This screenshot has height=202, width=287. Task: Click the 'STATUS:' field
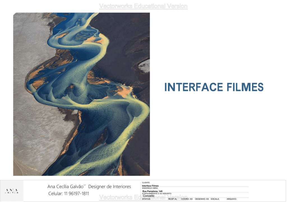[x=146, y=199]
